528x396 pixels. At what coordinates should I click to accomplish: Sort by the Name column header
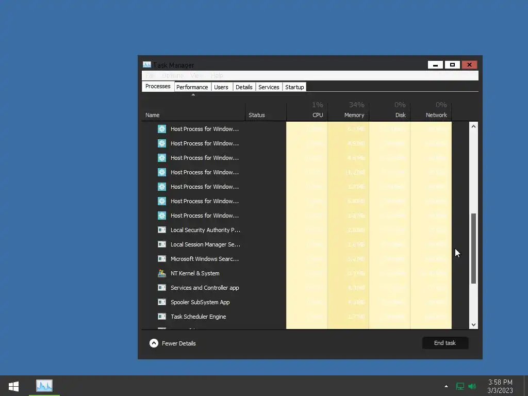[193, 111]
